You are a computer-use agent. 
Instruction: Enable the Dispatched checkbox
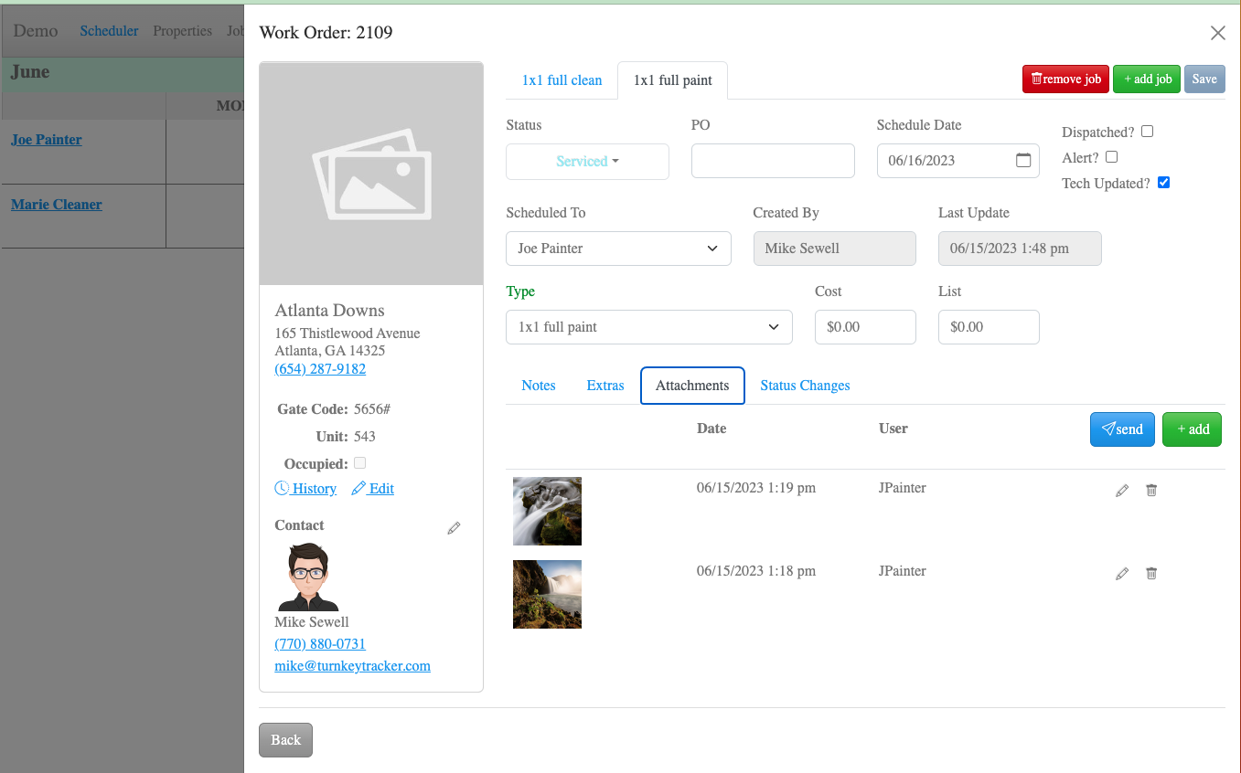(x=1147, y=131)
